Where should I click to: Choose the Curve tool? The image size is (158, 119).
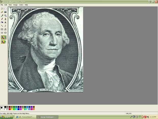(5, 26)
